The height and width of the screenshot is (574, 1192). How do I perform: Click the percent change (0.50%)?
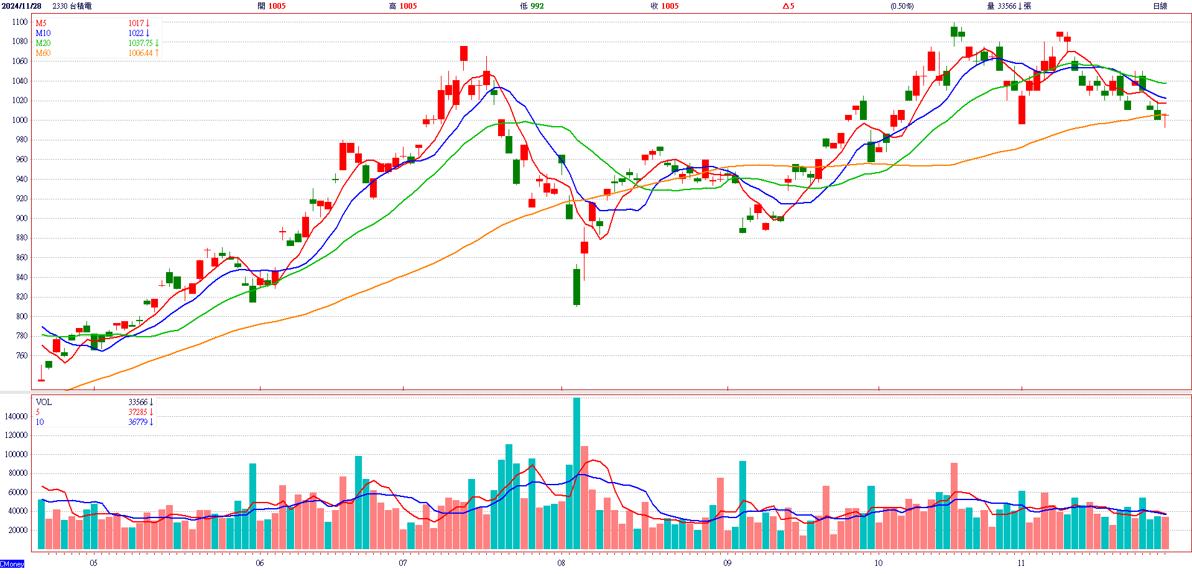click(x=902, y=6)
